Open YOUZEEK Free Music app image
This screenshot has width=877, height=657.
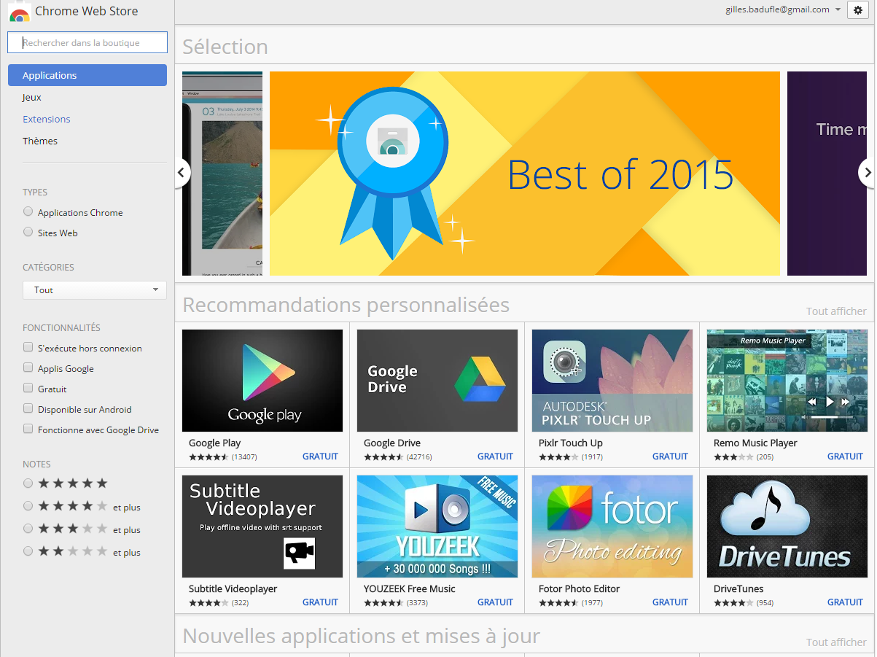tap(437, 526)
